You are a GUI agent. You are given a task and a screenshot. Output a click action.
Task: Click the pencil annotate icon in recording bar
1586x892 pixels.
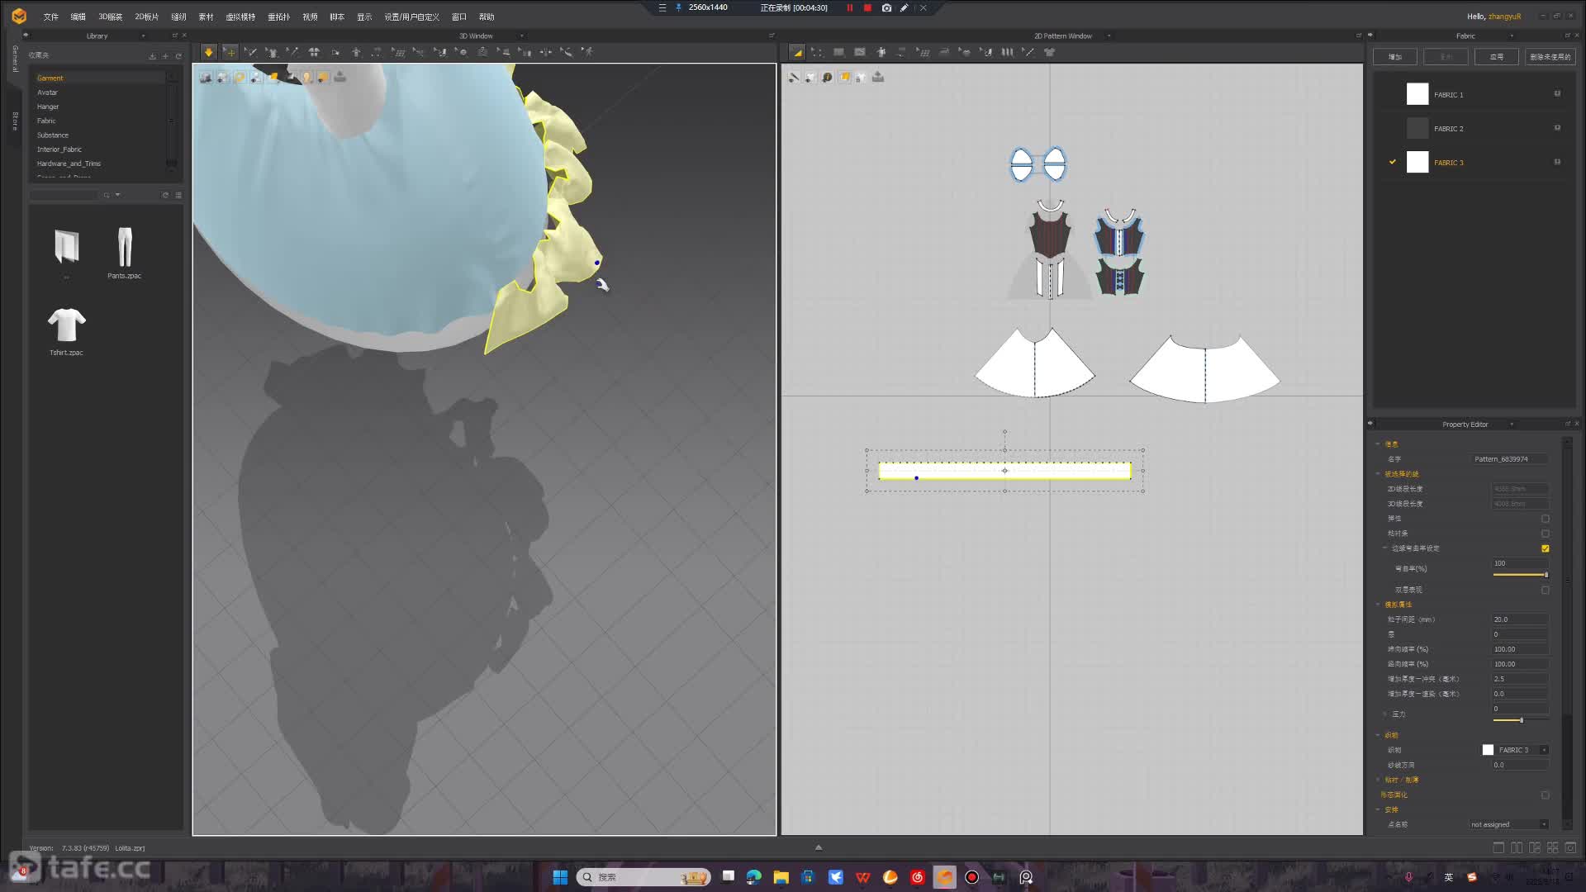point(905,7)
